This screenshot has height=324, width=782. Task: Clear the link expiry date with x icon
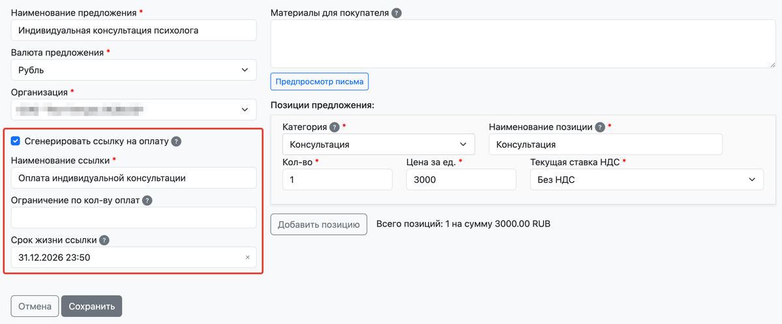tap(247, 258)
